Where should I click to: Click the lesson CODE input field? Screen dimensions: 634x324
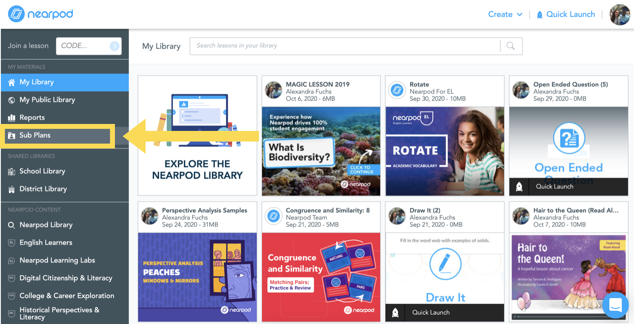coord(88,46)
